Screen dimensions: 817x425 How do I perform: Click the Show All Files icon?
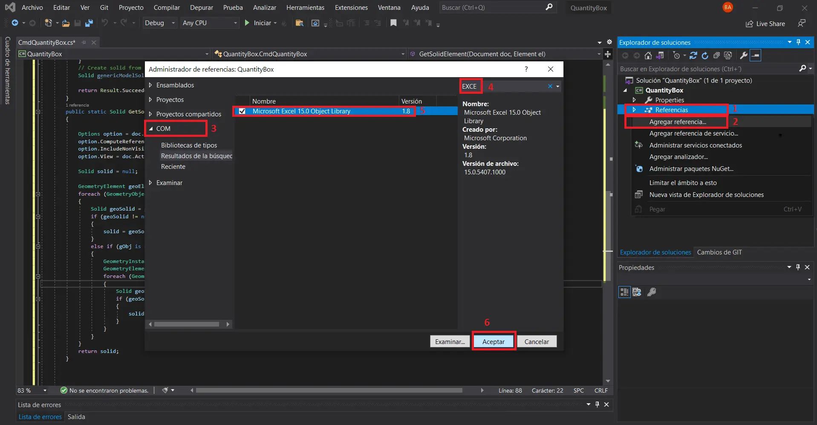click(728, 55)
